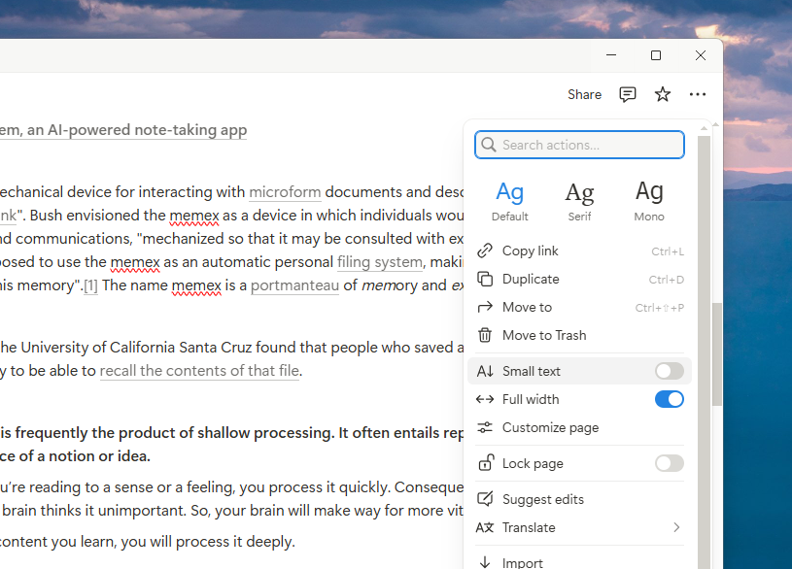Click the Full width arrows icon
The width and height of the screenshot is (792, 569).
(x=485, y=399)
